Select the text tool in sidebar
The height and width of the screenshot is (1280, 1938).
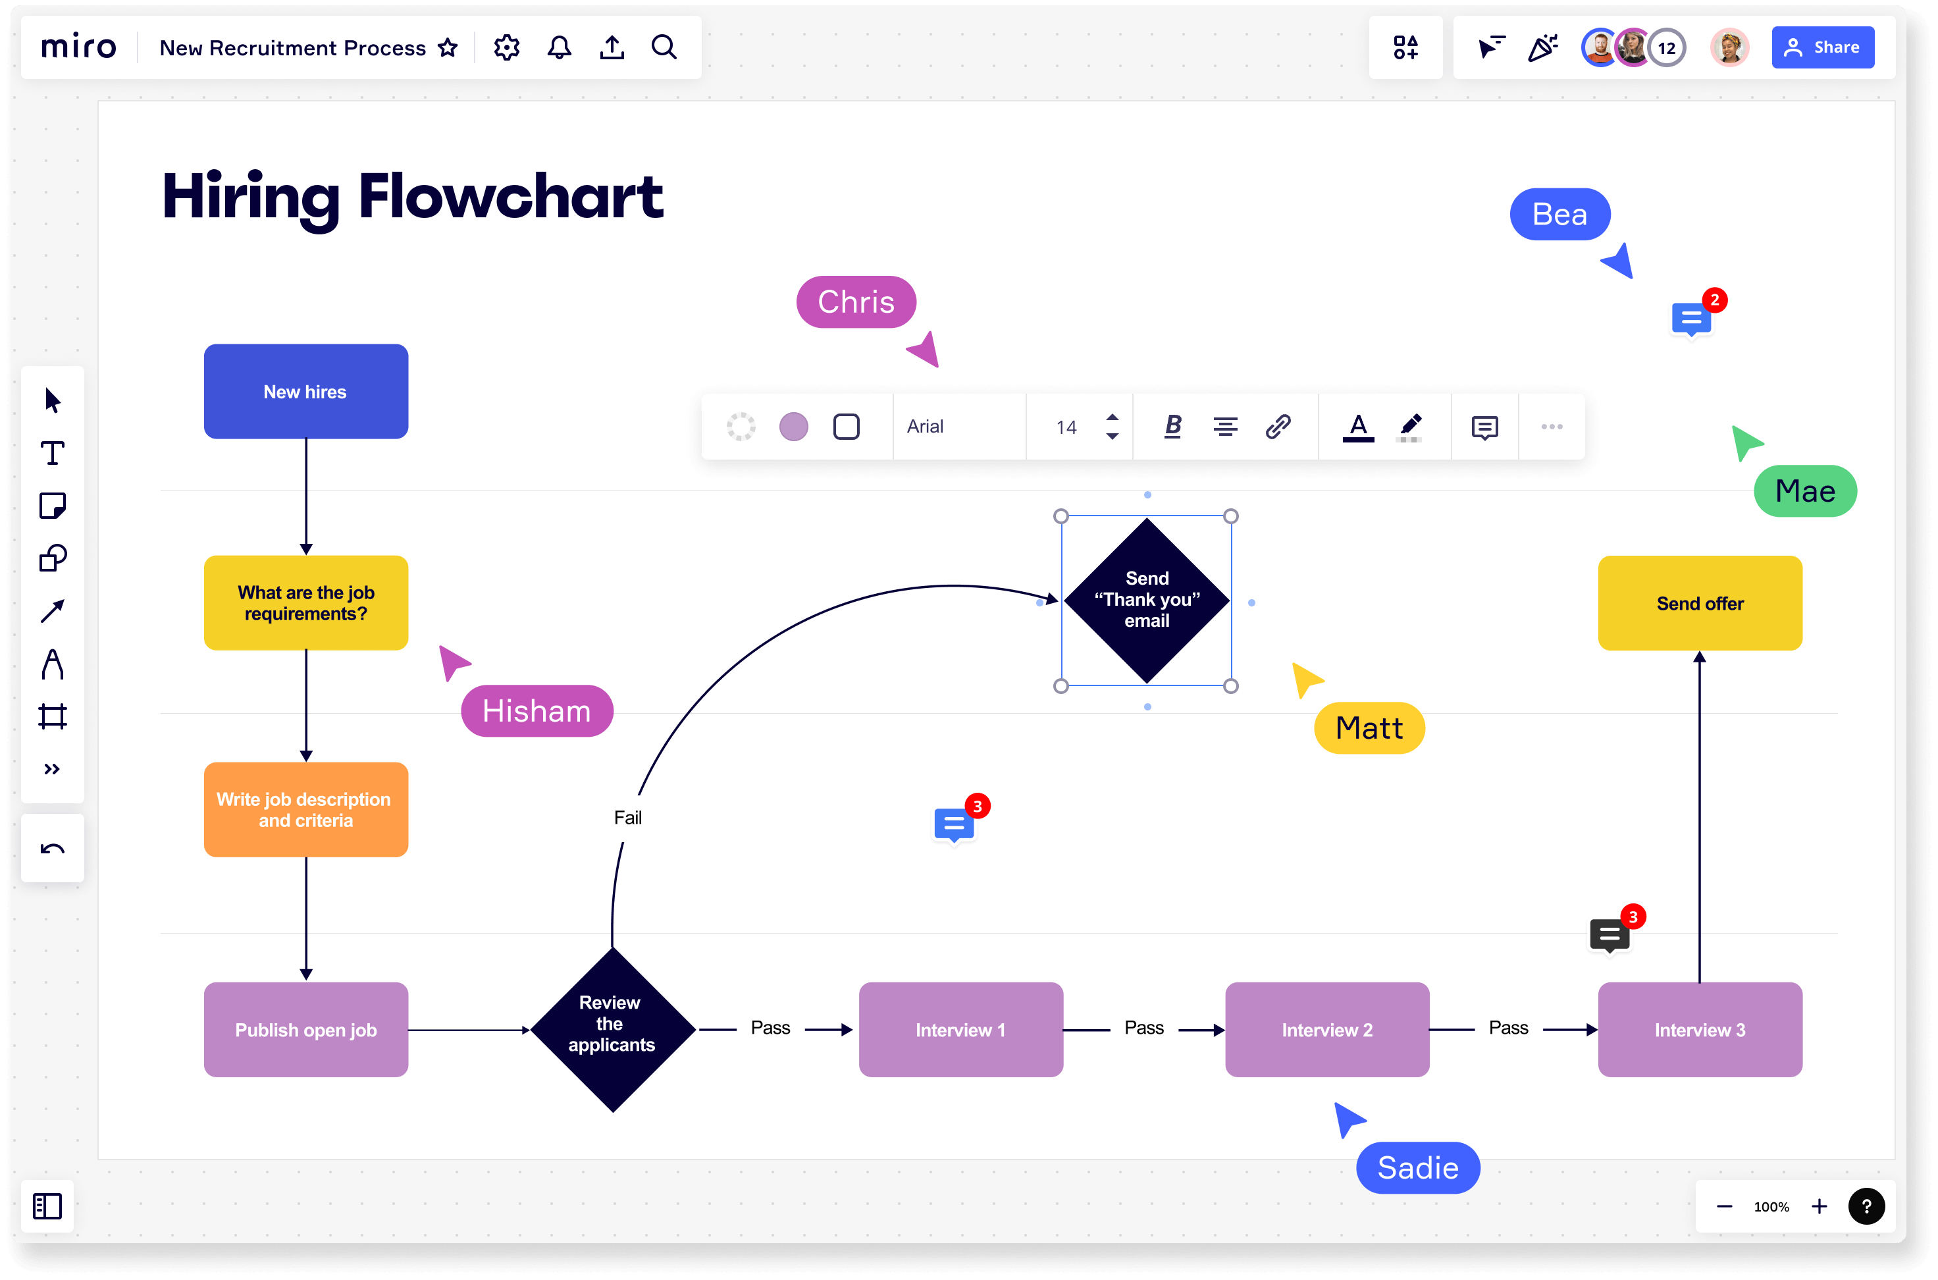51,453
